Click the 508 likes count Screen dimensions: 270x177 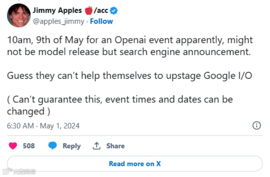click(x=29, y=146)
